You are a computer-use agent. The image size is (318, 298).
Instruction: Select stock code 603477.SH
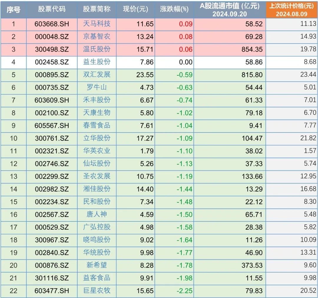[52, 291]
